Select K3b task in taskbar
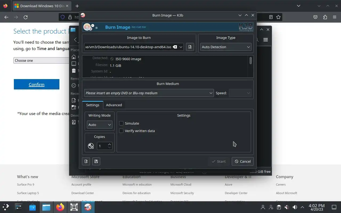This screenshot has height=213, width=341. [x=88, y=207]
